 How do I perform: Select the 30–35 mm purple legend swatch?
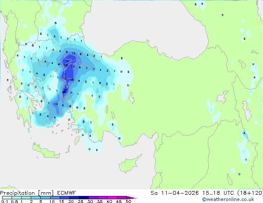click(93, 198)
